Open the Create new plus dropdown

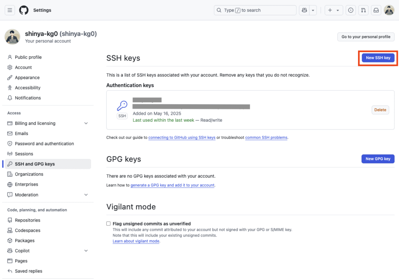click(x=334, y=10)
